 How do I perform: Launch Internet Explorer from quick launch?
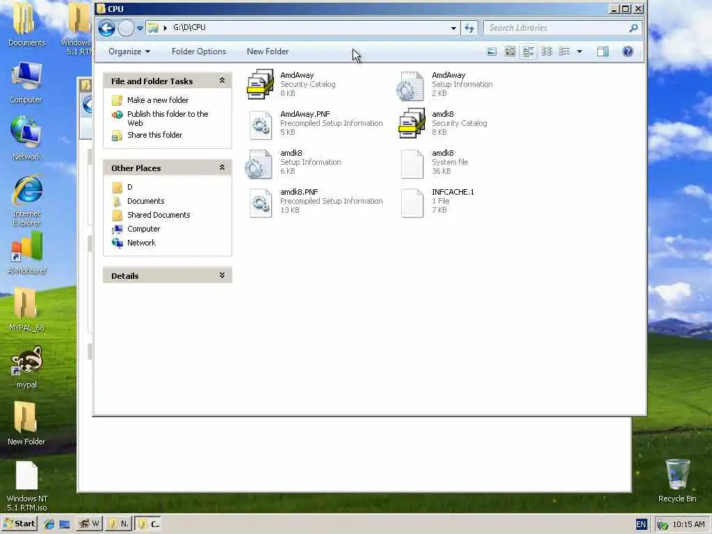point(49,524)
